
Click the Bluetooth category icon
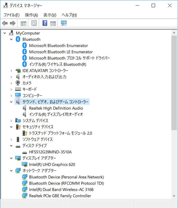[x=18, y=39]
